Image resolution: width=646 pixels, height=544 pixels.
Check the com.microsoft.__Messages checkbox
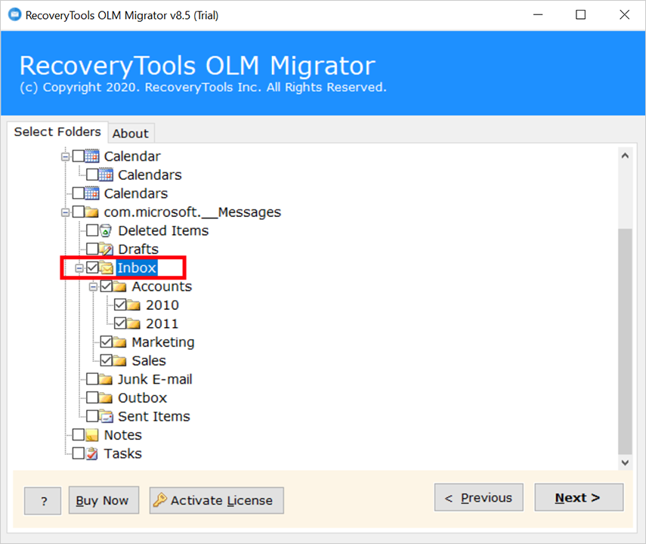79,212
